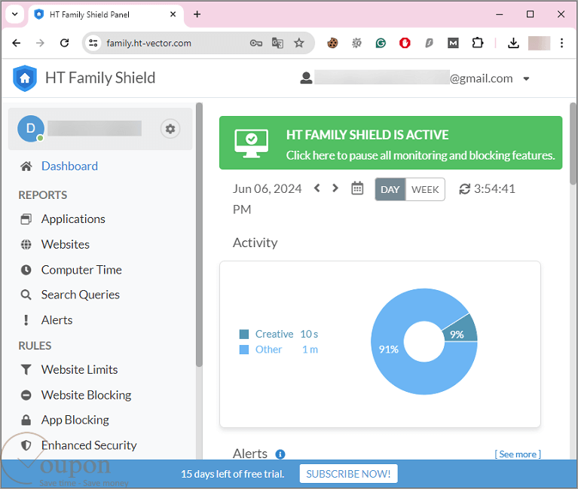Click the Search Queries magnifier icon
Viewport: 578px width, 489px height.
(26, 295)
